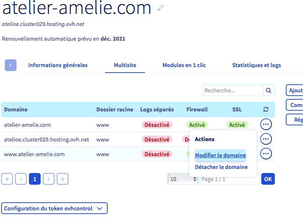The height and width of the screenshot is (221, 303).
Task: Click the pencil icon to rename atelier-amelie.com
Action: point(160,8)
